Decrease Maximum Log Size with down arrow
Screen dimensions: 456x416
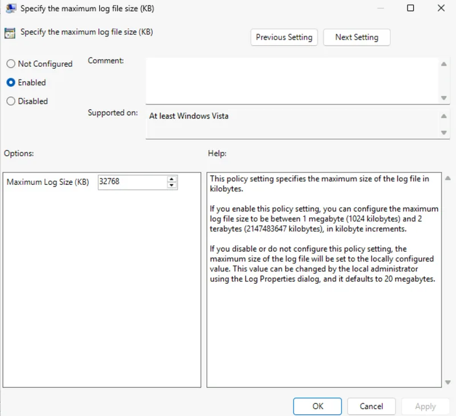(x=172, y=185)
